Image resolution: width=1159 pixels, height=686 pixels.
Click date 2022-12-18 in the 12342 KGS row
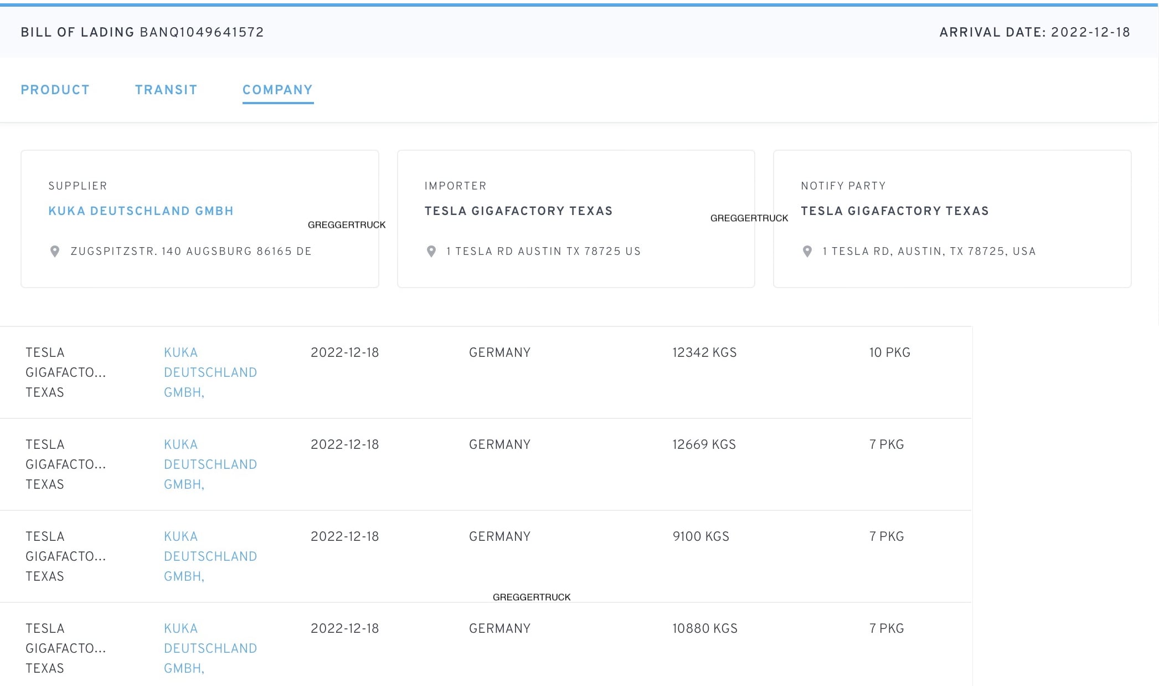pos(344,352)
